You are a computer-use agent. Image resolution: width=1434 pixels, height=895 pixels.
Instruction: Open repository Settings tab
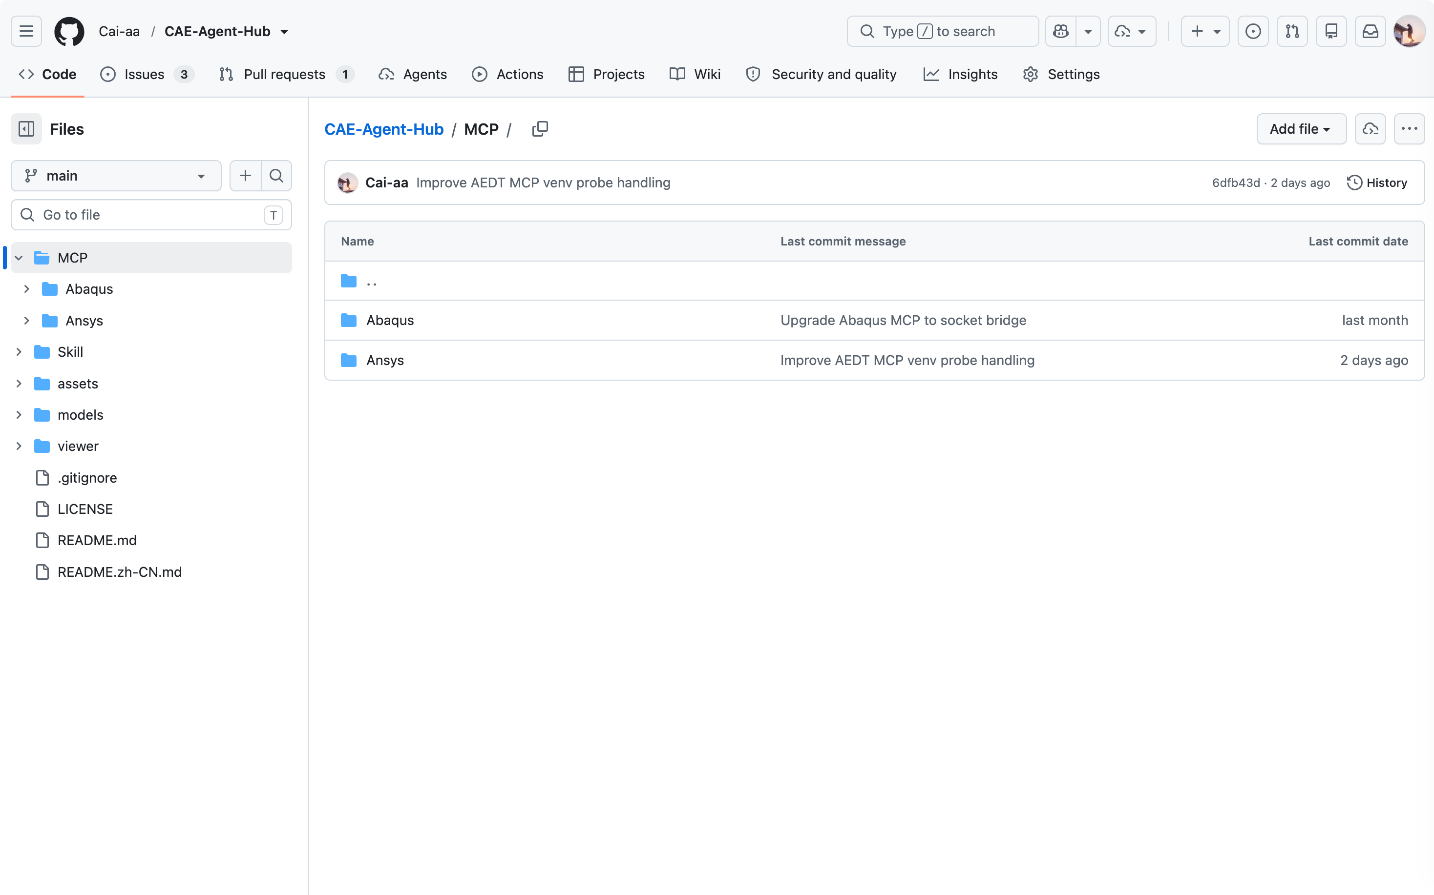(x=1061, y=74)
